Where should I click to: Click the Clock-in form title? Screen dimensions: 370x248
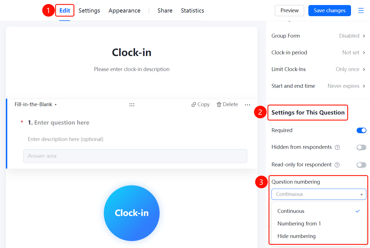(132, 52)
